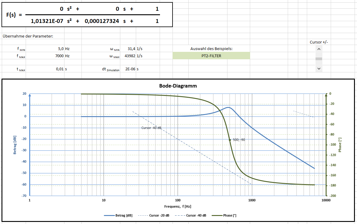Screen dimensions: 357x224
Task: Click the Cursor scrollbar thumb
Action: [x=319, y=59]
